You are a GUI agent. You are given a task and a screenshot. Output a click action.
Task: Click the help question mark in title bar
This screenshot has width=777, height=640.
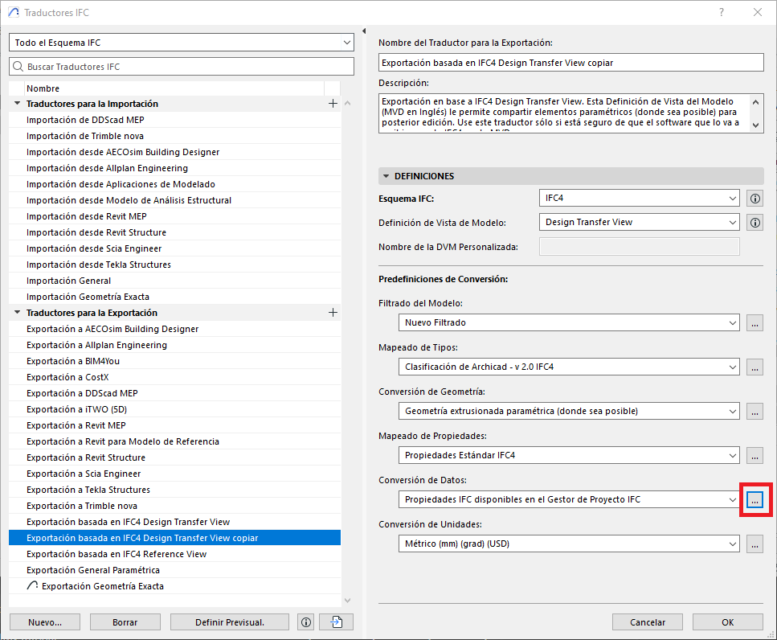(x=721, y=12)
